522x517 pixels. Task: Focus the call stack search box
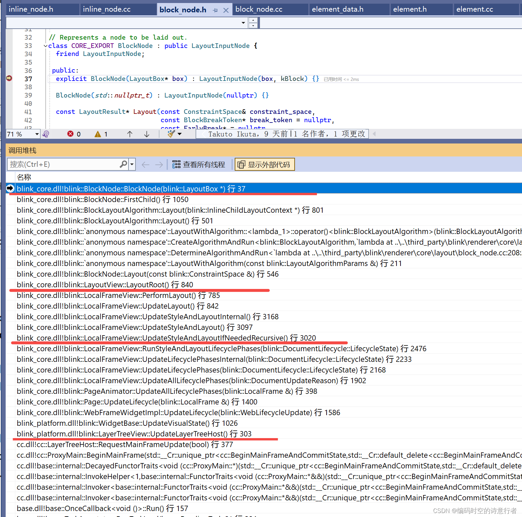pos(63,164)
